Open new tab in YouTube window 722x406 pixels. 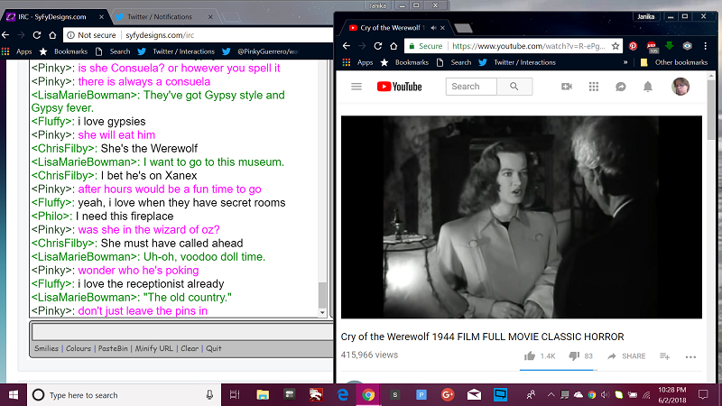click(463, 29)
